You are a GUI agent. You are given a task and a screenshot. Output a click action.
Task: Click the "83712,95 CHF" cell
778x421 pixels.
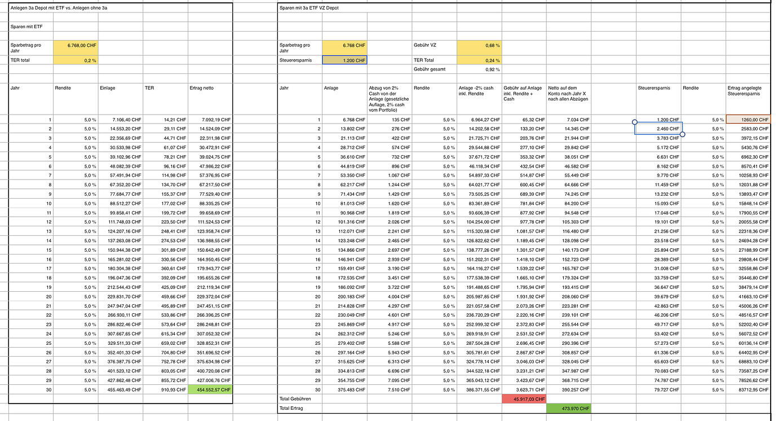point(748,389)
